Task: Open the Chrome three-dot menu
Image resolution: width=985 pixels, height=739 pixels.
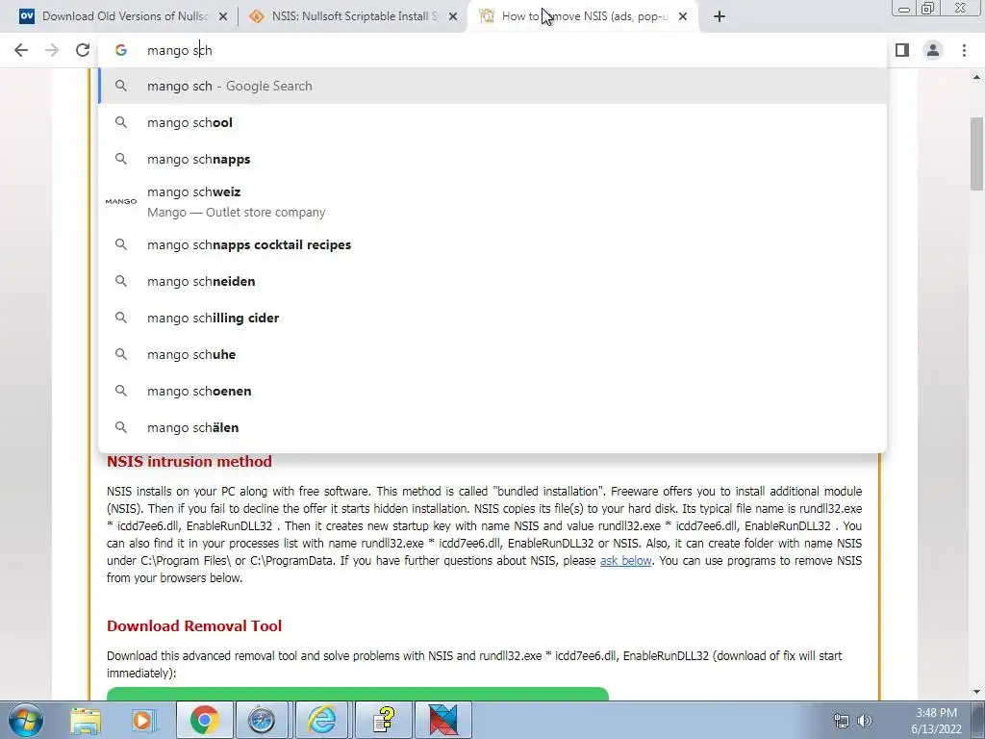Action: point(964,50)
